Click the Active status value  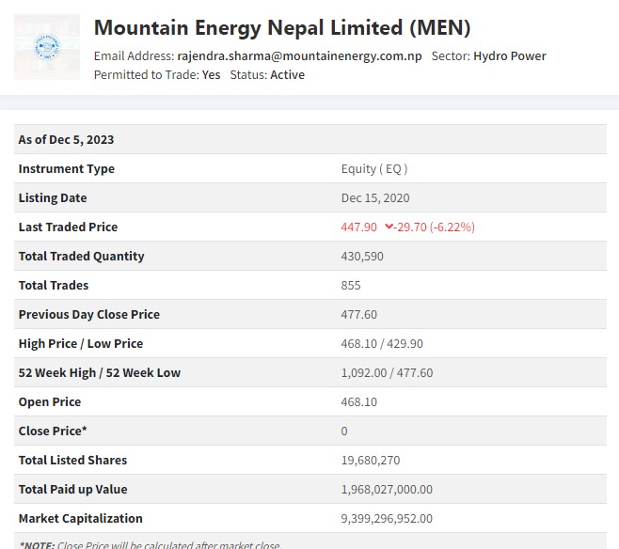[287, 75]
